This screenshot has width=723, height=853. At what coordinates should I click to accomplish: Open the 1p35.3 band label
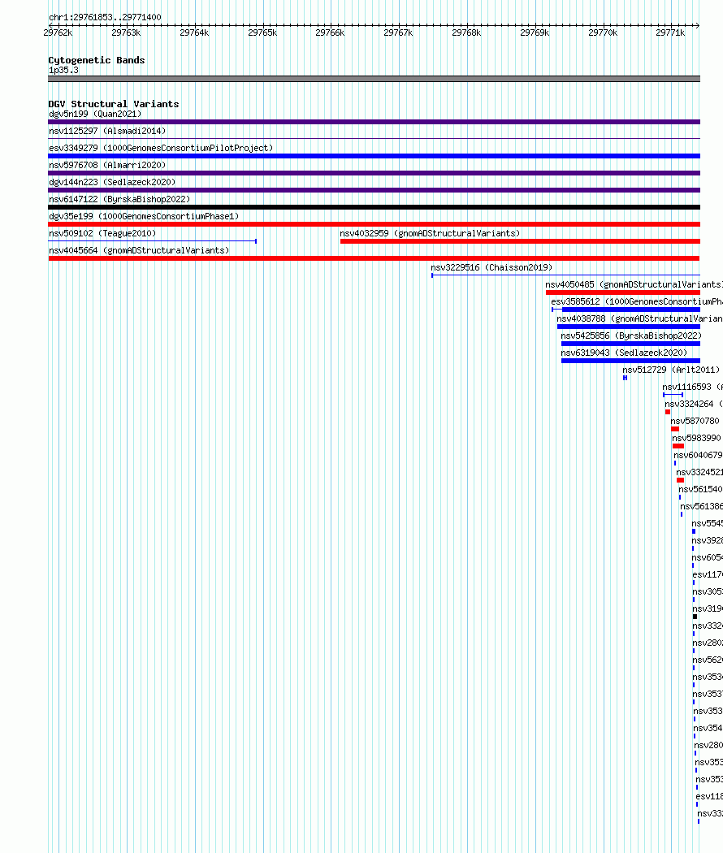63,70
